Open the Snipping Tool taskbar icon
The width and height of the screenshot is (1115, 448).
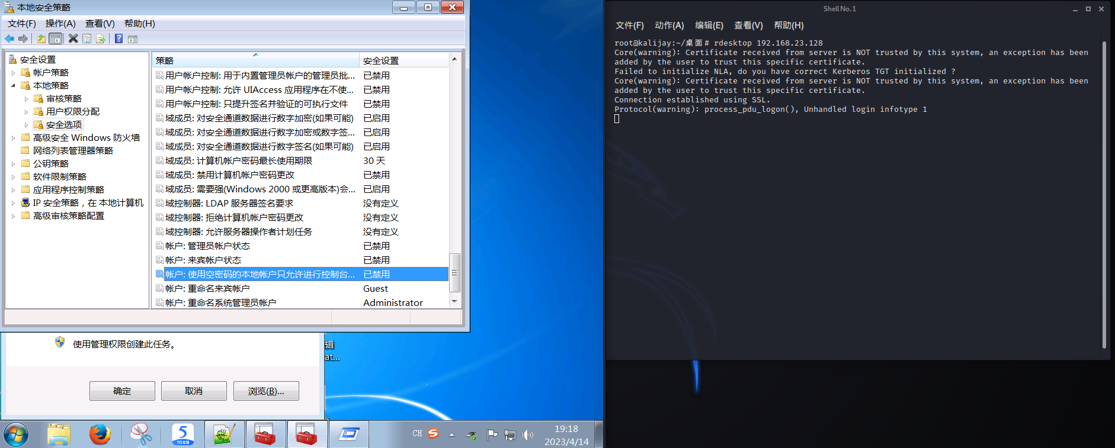(x=141, y=434)
